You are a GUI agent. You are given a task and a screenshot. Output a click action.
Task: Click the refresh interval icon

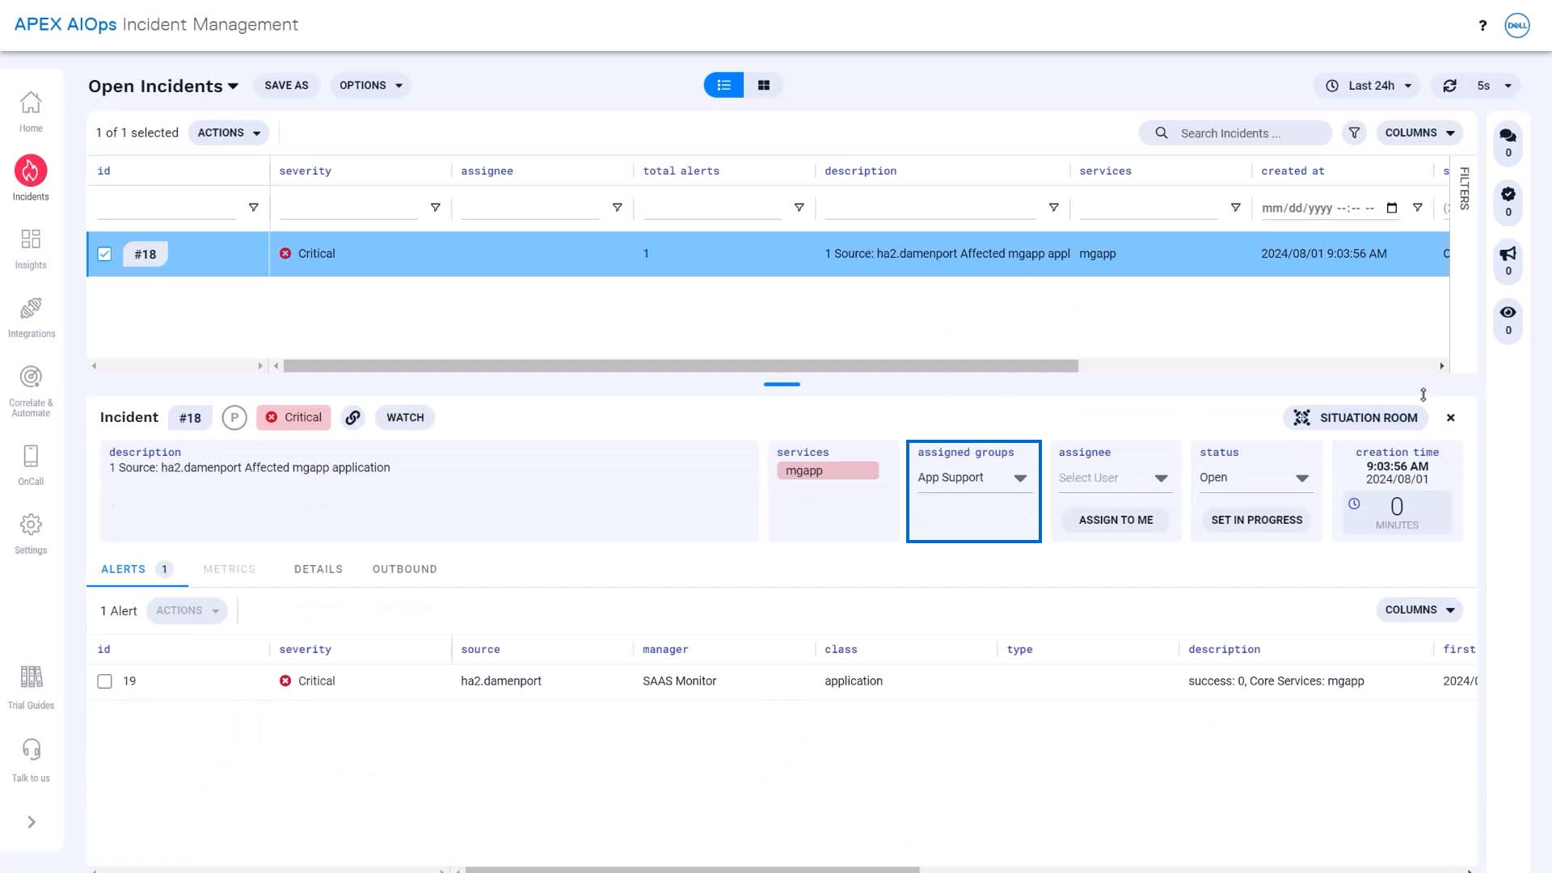pyautogui.click(x=1450, y=86)
